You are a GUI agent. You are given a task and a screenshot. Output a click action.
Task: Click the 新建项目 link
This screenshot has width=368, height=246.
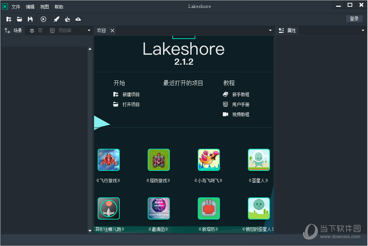click(131, 94)
